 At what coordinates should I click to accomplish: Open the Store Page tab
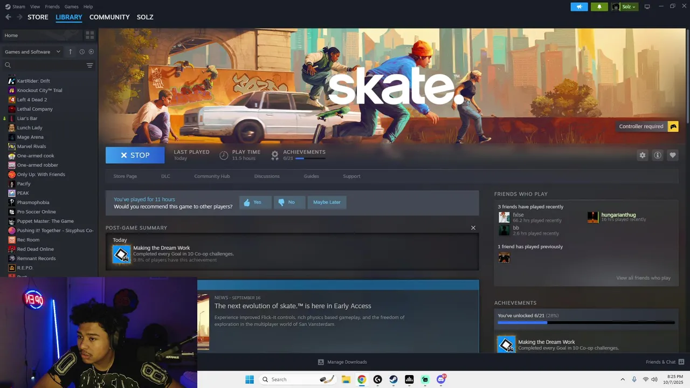[125, 176]
